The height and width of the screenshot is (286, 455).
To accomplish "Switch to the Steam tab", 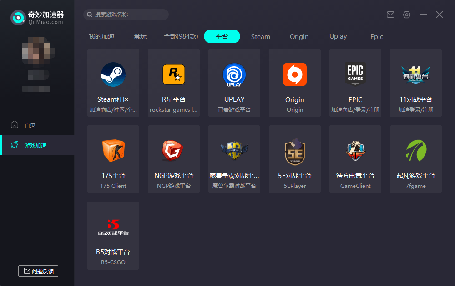I will [260, 36].
